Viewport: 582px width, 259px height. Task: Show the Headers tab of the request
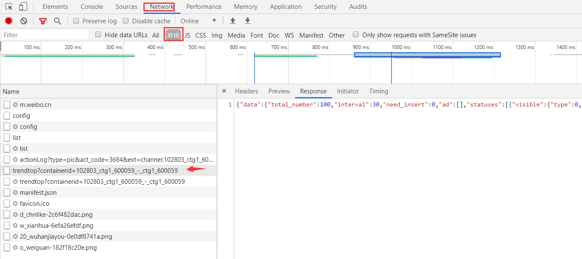[247, 91]
